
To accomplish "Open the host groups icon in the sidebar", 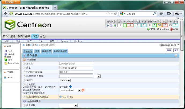I will (6, 54).
